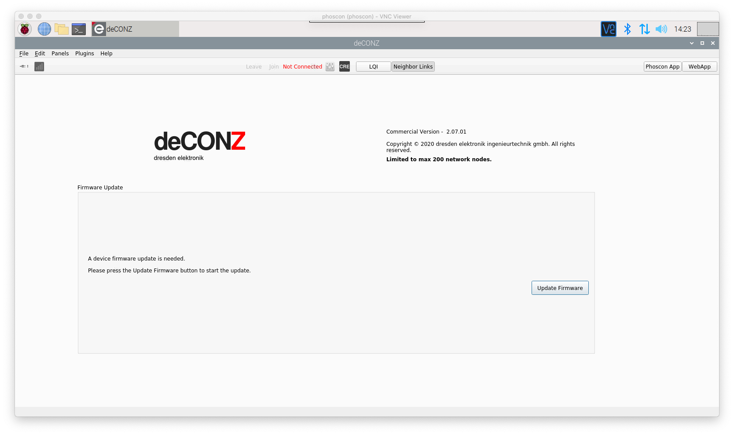Click the CRE icon in the toolbar
Image resolution: width=734 pixels, height=435 pixels.
coord(344,66)
